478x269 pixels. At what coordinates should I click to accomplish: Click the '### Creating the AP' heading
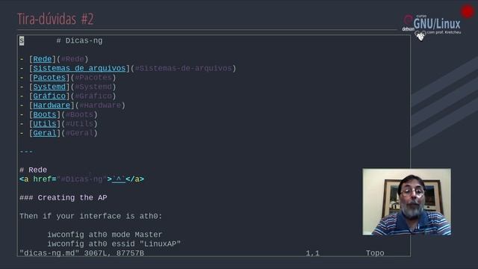63,197
